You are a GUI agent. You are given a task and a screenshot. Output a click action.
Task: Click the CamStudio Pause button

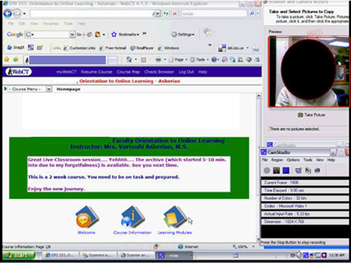coord(276,171)
